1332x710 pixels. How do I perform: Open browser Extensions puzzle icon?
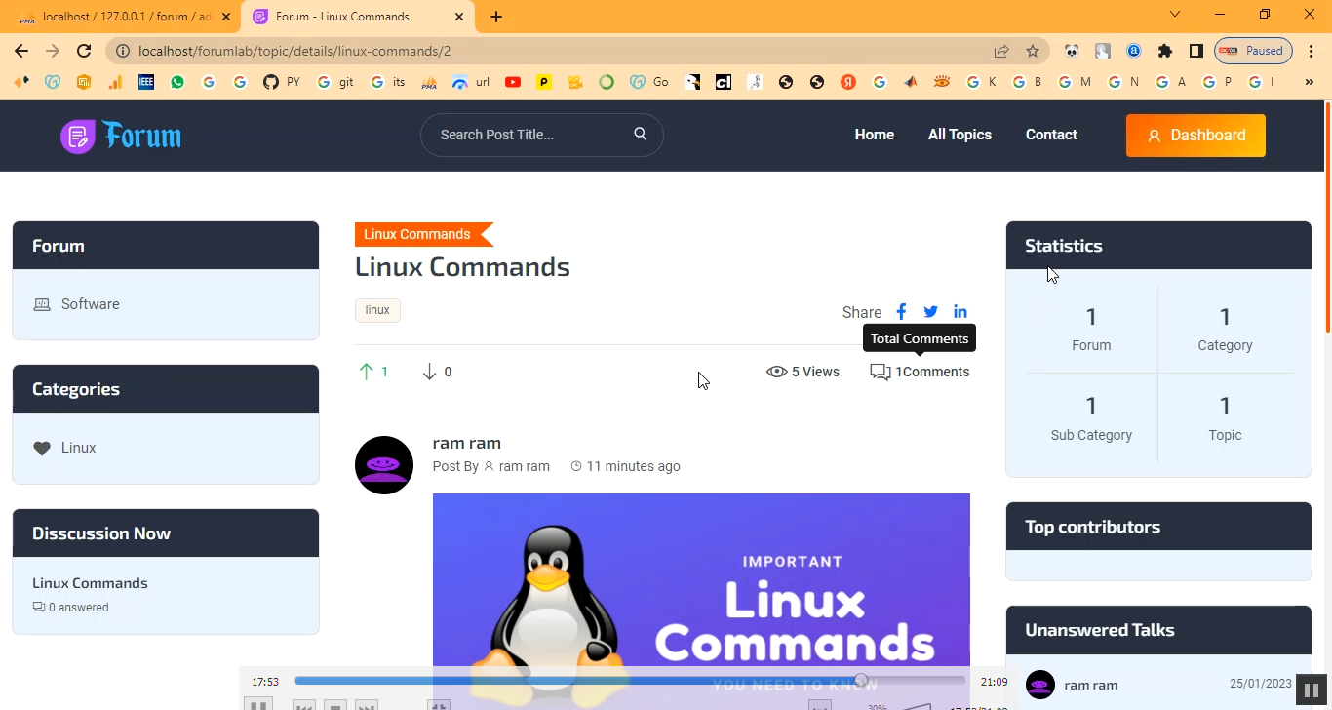tap(1164, 51)
